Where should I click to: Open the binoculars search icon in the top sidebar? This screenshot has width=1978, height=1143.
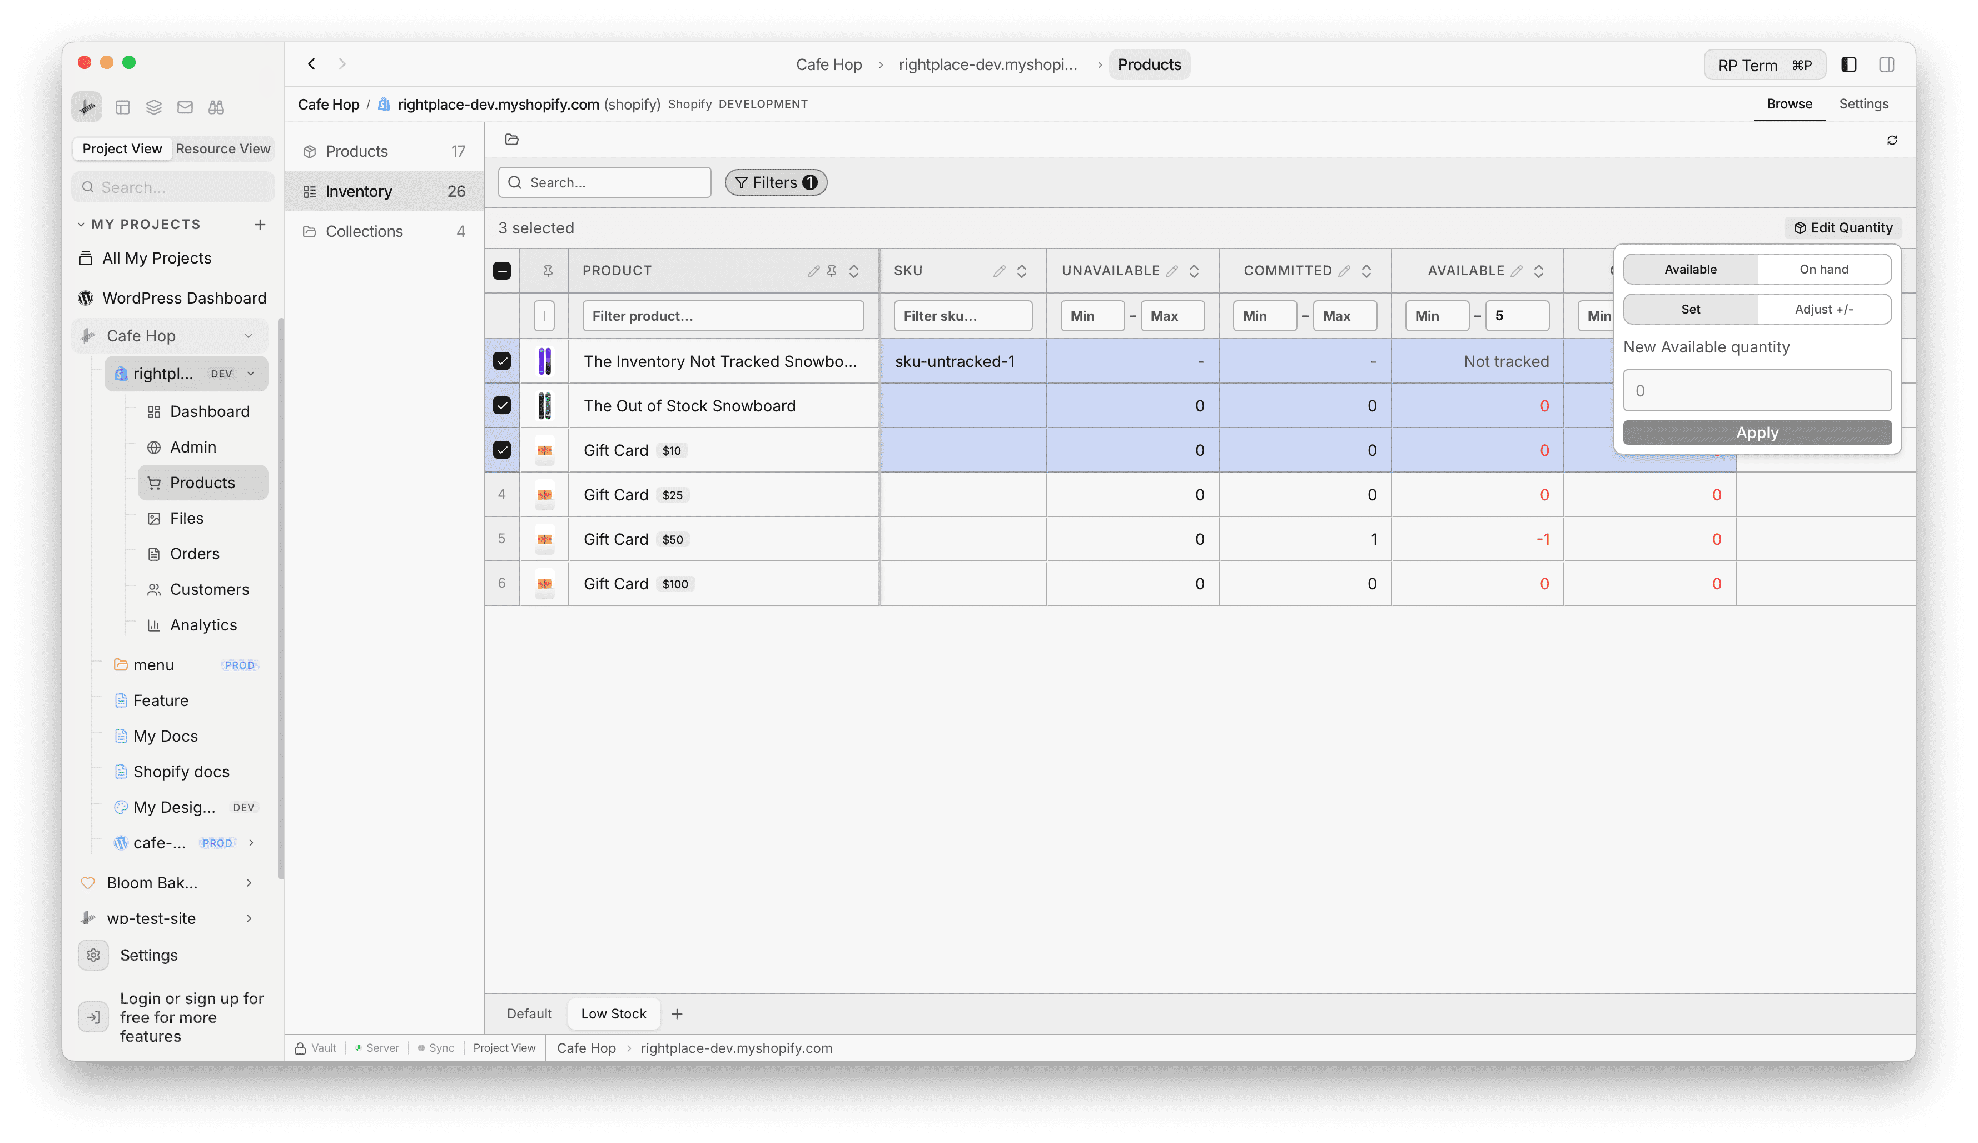217,107
